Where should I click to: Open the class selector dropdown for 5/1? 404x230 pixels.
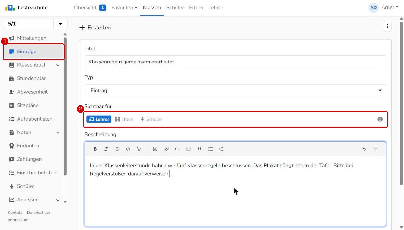pyautogui.click(x=60, y=24)
